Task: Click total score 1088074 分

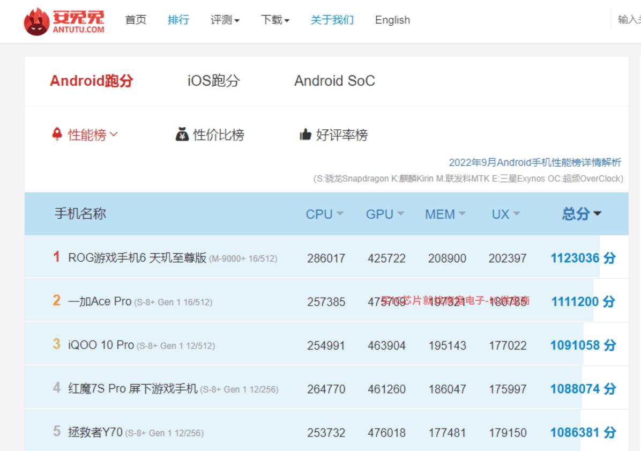Action: pos(583,389)
